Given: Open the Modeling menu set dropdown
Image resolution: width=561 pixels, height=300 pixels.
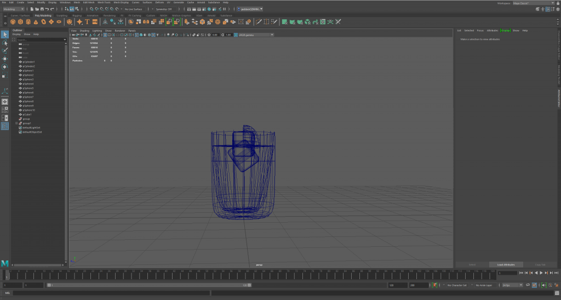Looking at the screenshot, I should (x=13, y=9).
